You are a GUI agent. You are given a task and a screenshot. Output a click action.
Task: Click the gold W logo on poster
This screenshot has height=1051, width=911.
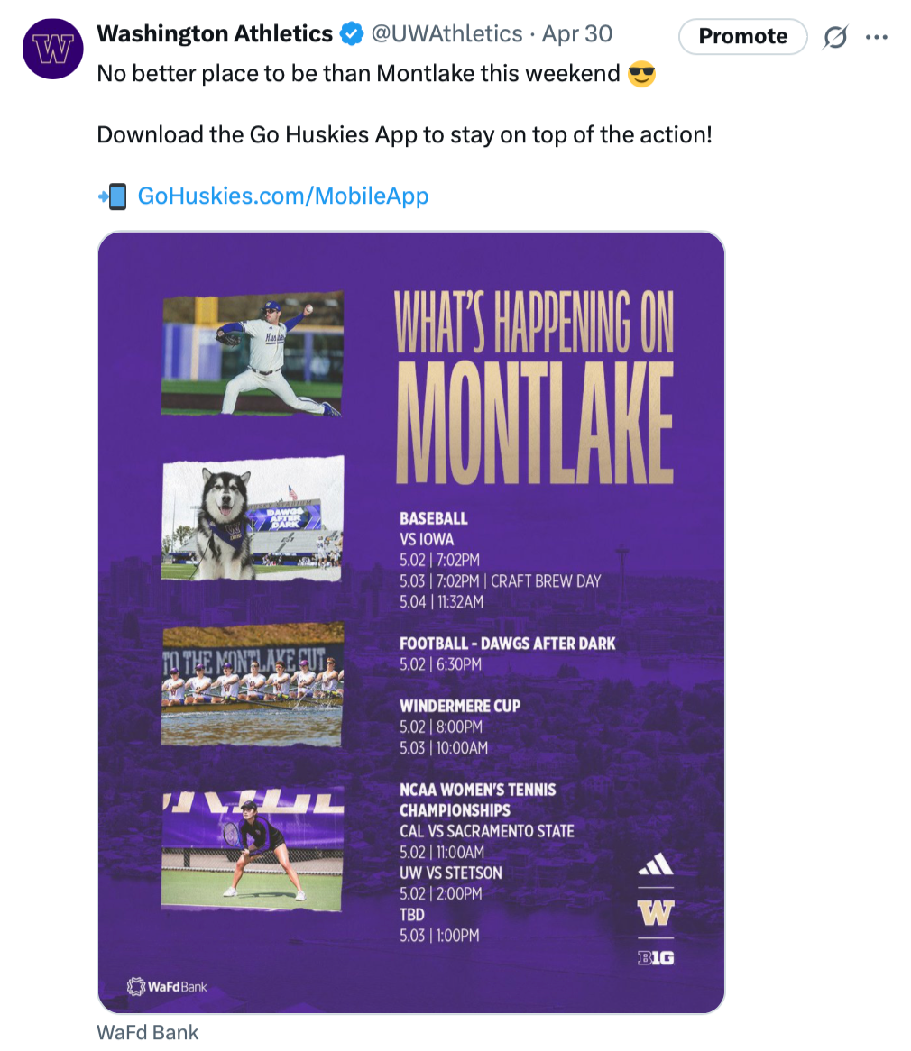coord(656,912)
